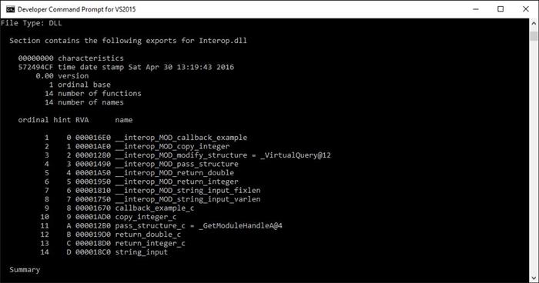Click the _GetModuleHandleA@4 text
The height and width of the screenshot is (283, 539).
tap(240, 225)
